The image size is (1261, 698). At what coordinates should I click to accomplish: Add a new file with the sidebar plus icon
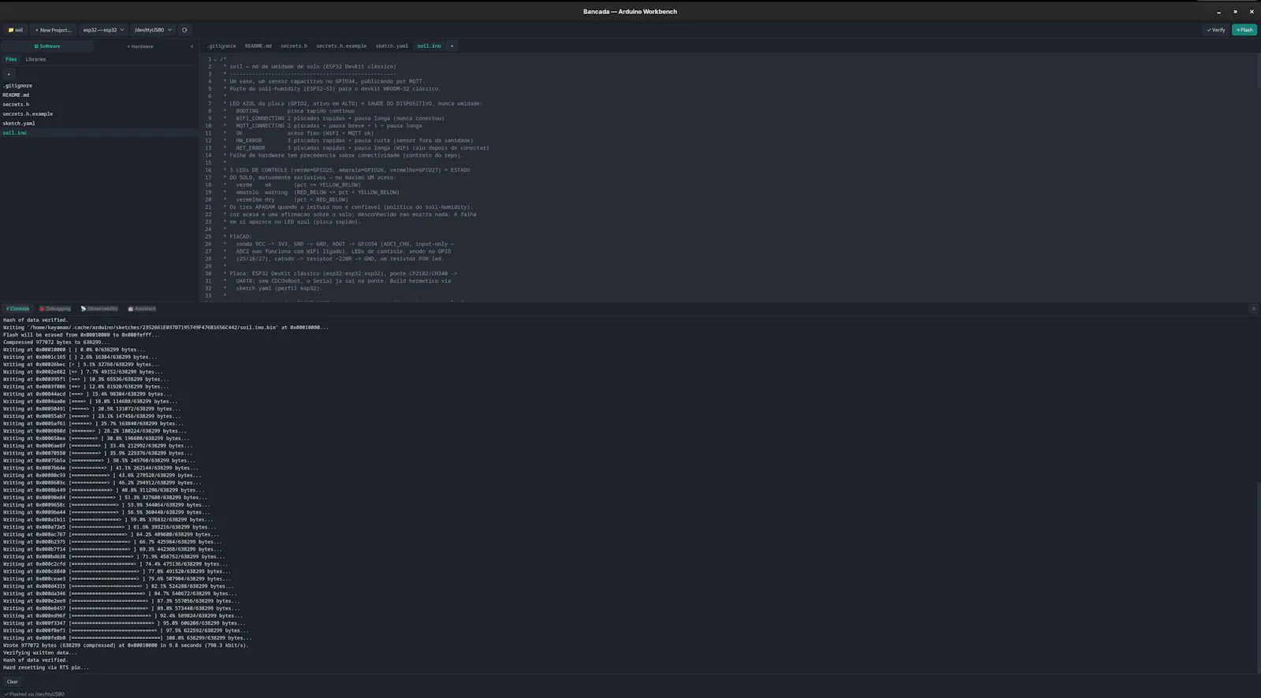coord(9,74)
